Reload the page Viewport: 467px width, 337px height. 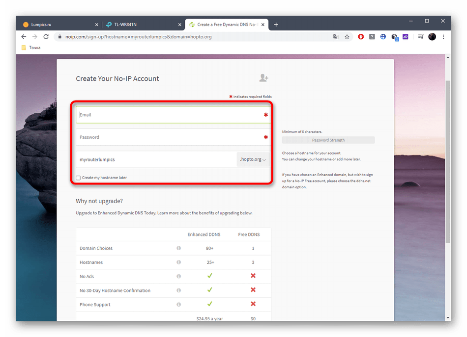coord(46,37)
